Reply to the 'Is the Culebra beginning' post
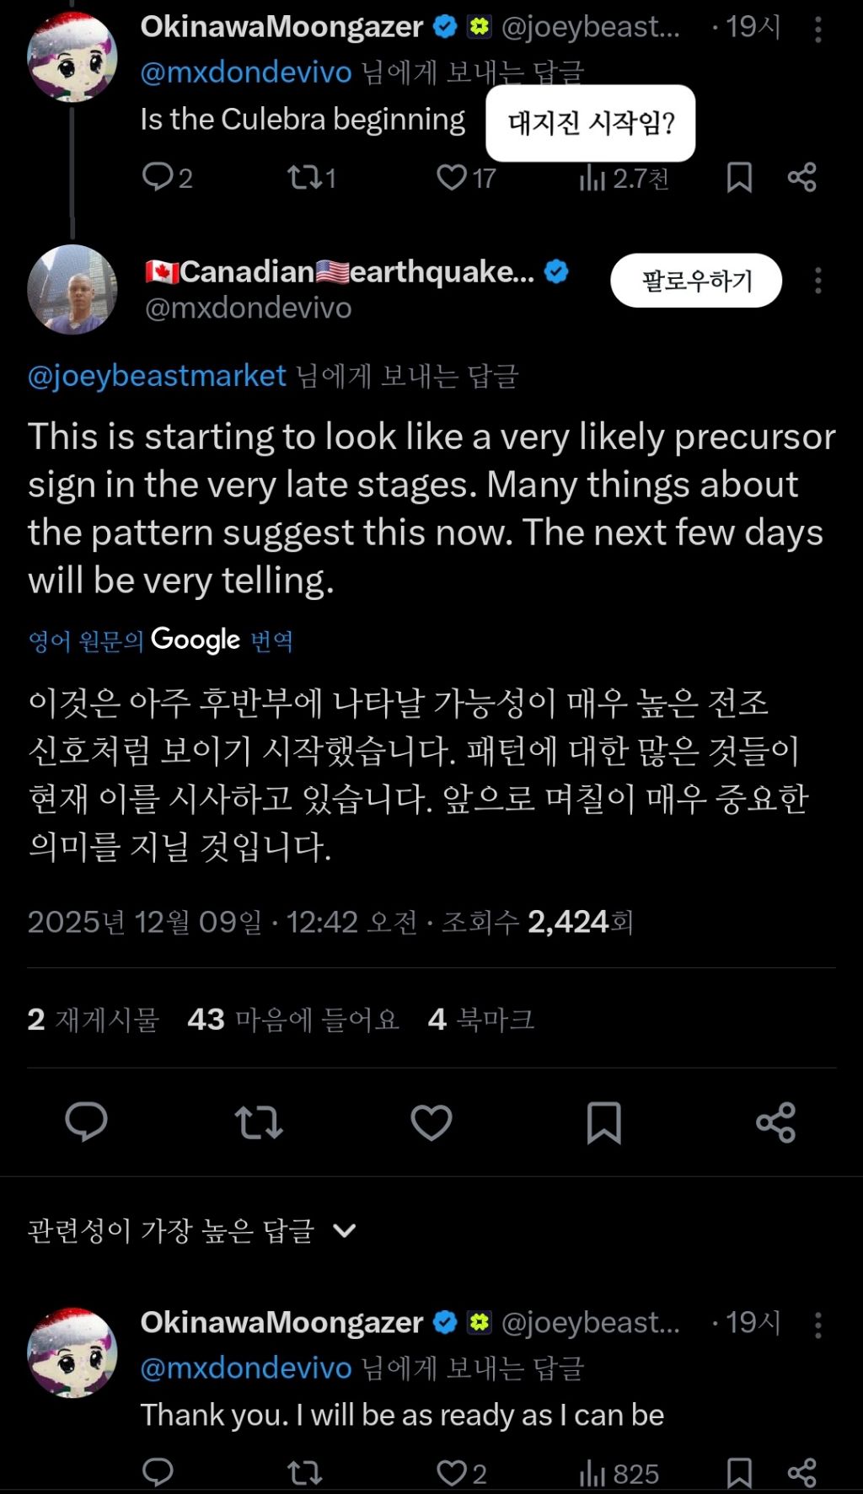The image size is (863, 1494). tap(158, 177)
